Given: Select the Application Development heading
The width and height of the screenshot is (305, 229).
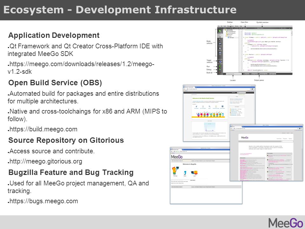Looking at the screenshot, I should pyautogui.click(x=54, y=35).
